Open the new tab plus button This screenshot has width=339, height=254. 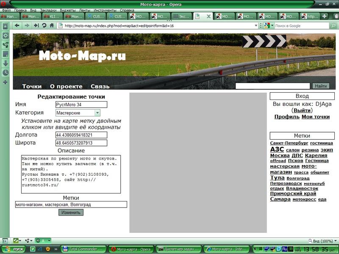[324, 16]
